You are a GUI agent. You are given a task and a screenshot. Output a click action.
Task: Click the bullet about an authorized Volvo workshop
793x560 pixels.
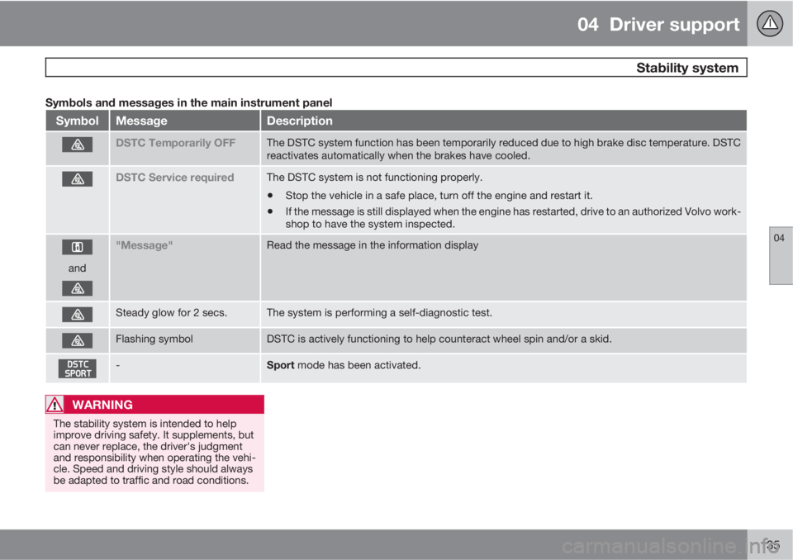point(513,217)
